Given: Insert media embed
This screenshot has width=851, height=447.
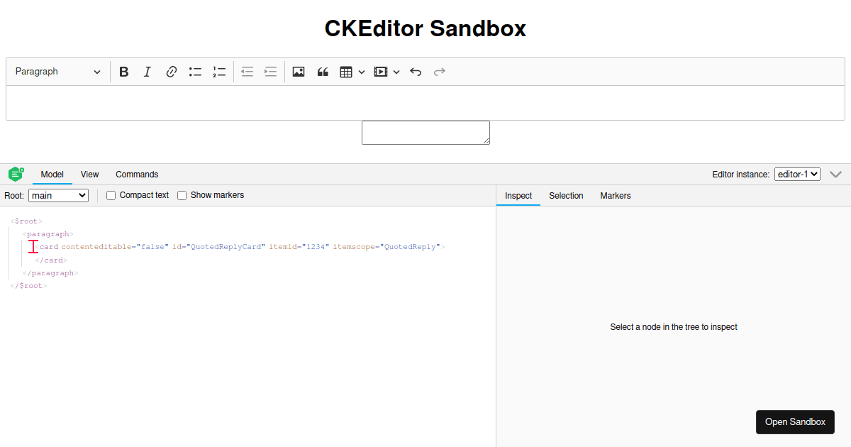Looking at the screenshot, I should pos(381,72).
